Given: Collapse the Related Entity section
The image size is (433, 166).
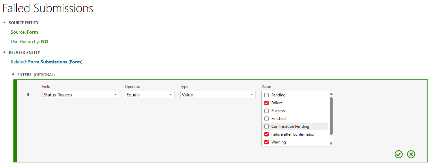Looking at the screenshot, I should [5, 52].
